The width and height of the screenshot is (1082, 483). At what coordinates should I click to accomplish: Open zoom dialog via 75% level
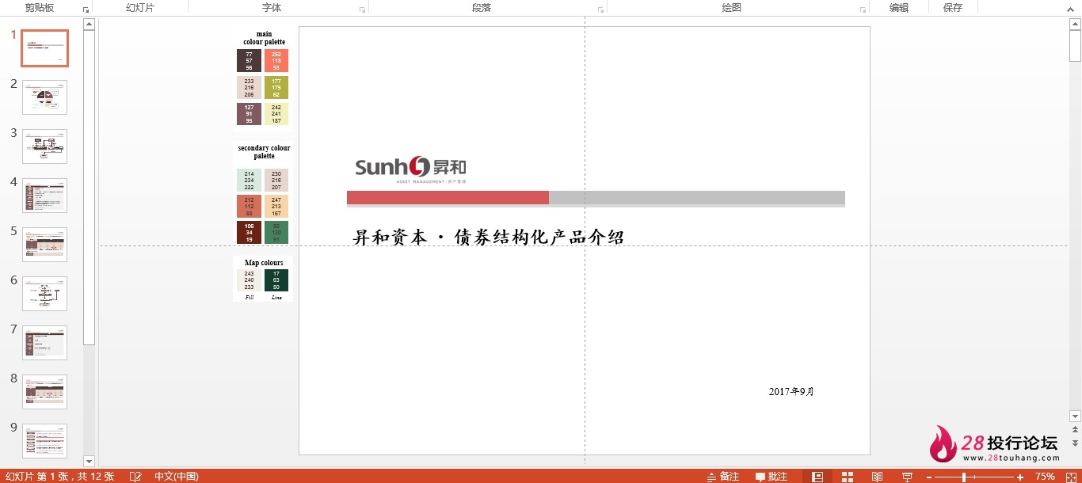click(x=1045, y=477)
